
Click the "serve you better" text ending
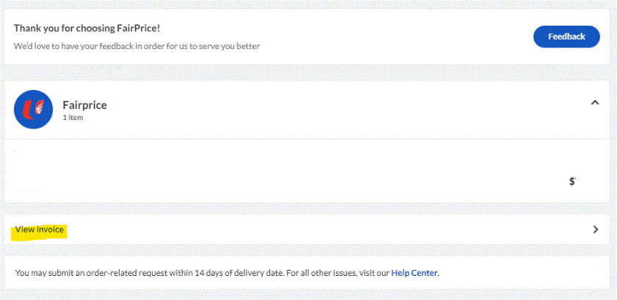pos(235,46)
